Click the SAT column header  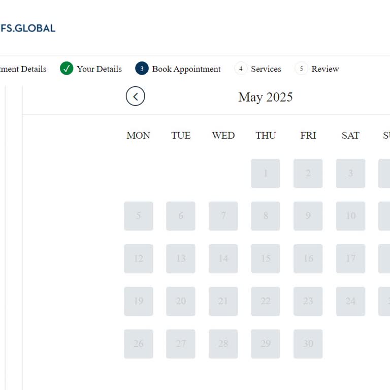(350, 136)
